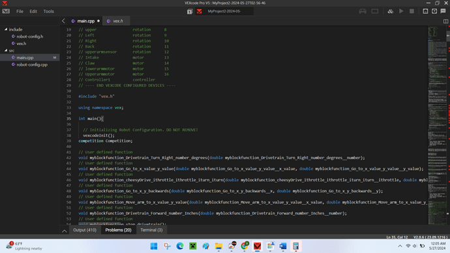Open Microsoft Edge from the taskbar
This screenshot has height=253, width=450.
[x=180, y=246]
